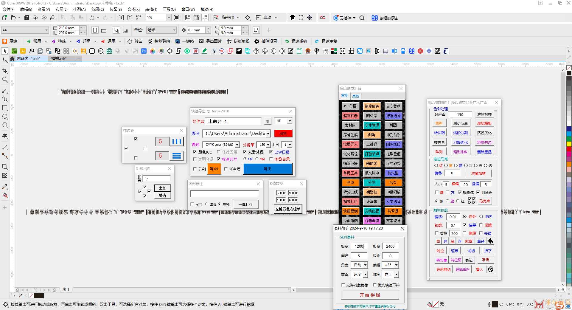Select the Ellipse tool in toolbox

click(x=5, y=117)
